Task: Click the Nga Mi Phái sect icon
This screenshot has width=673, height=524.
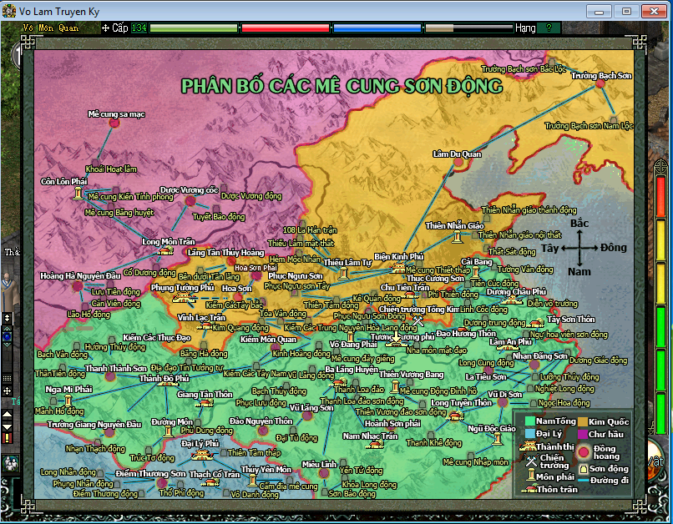Action: [x=68, y=401]
